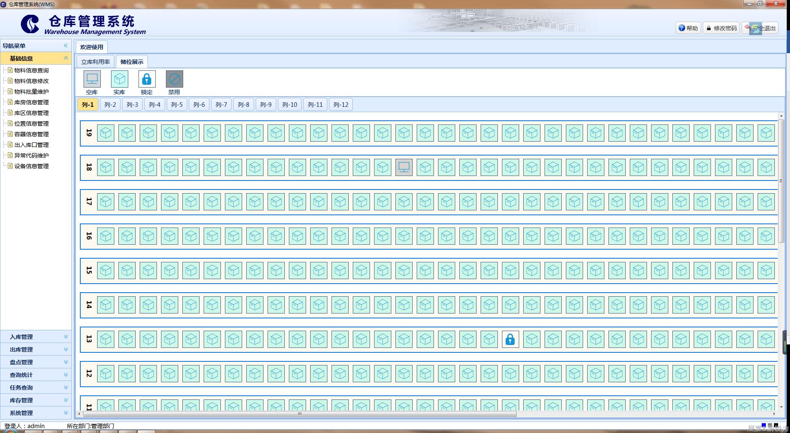Select the 列-12 column tab

341,105
